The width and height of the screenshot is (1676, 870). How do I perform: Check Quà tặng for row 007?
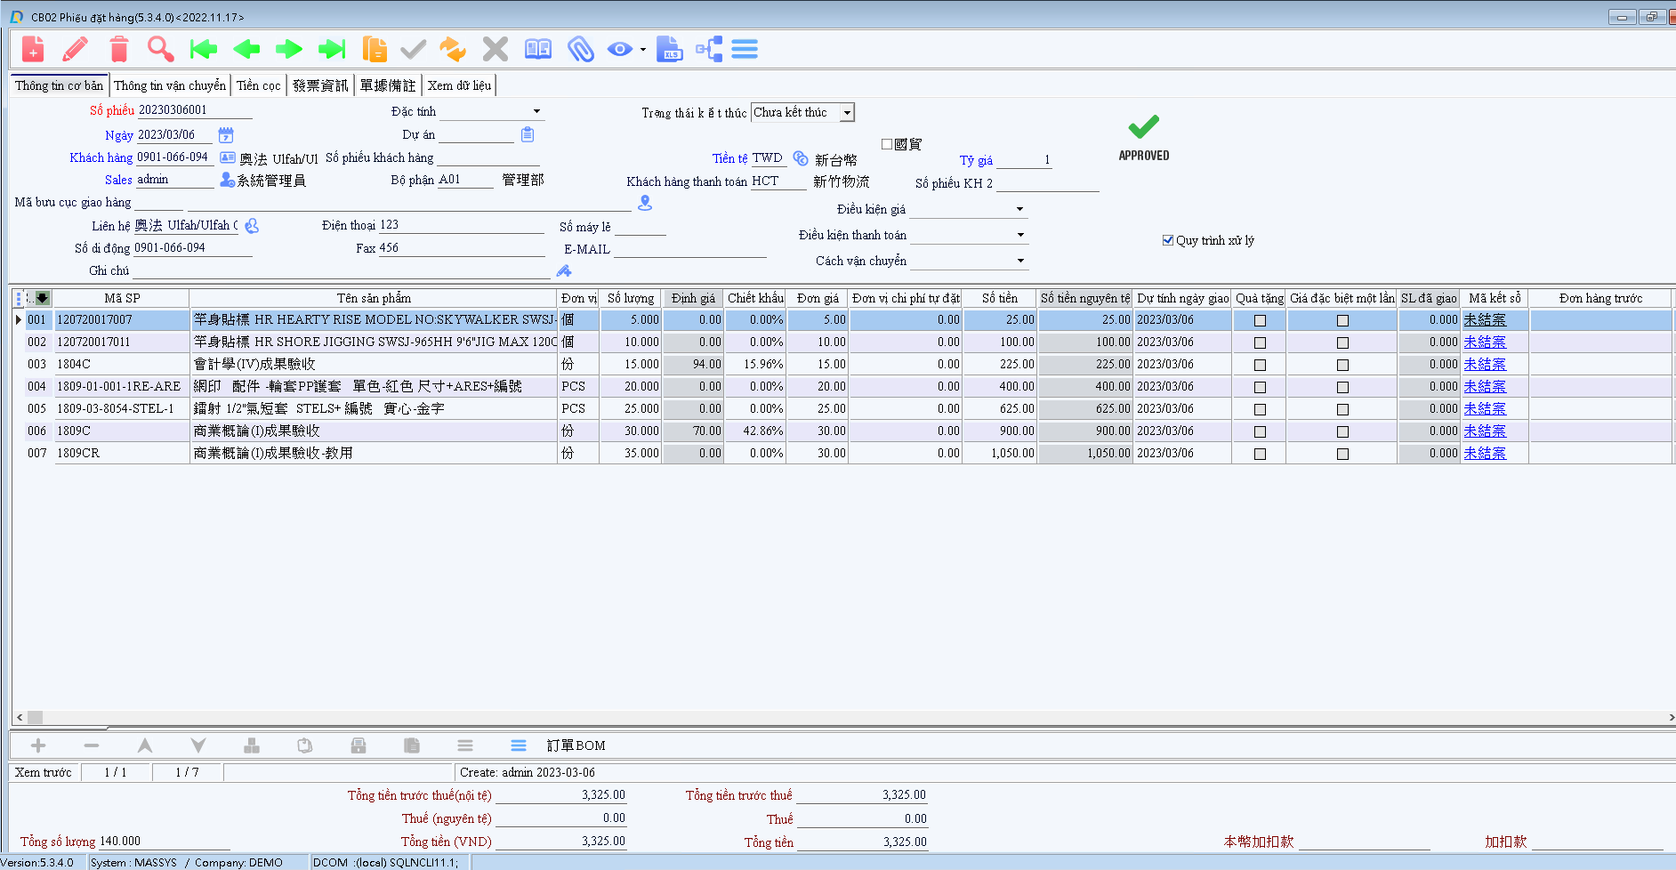(1260, 454)
